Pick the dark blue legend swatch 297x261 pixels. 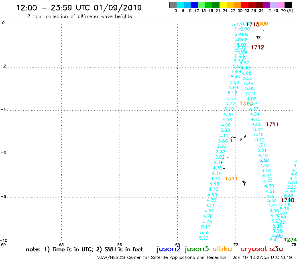click(x=194, y=5)
